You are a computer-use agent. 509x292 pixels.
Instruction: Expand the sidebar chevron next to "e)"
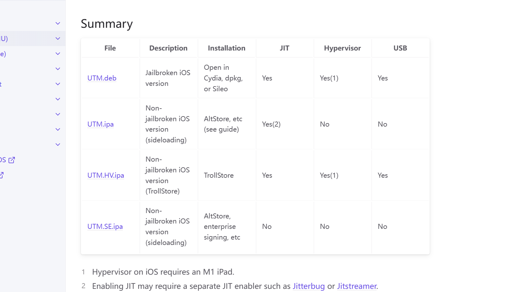coord(58,54)
